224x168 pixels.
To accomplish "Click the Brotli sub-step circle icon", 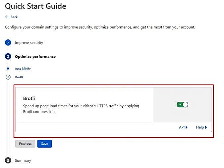I will click(x=8, y=77).
